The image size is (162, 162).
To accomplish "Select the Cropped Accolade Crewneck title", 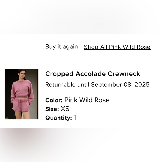I will pyautogui.click(x=93, y=74).
